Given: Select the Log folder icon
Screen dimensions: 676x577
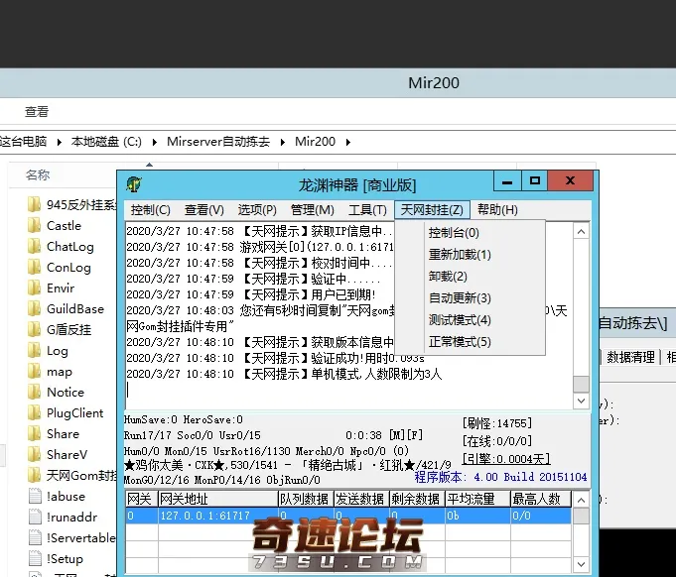Looking at the screenshot, I should click(x=34, y=350).
